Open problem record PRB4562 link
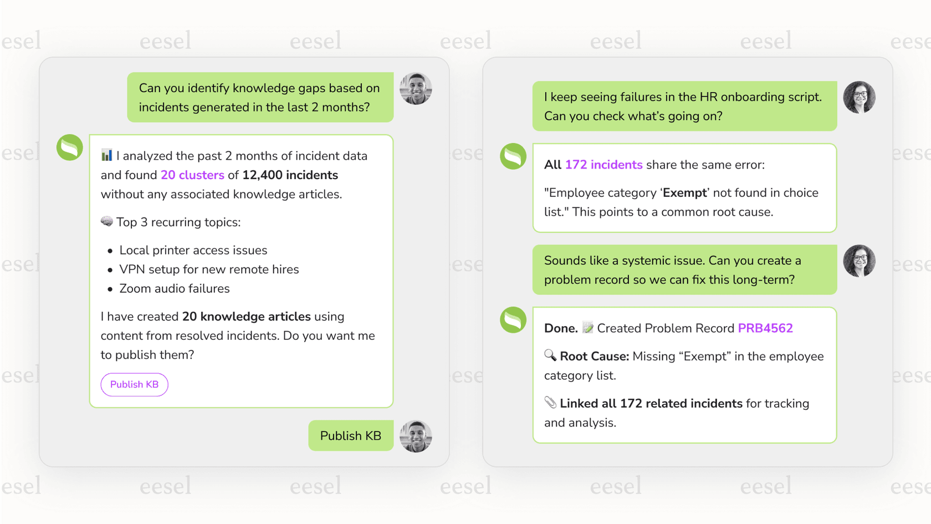Image resolution: width=931 pixels, height=524 pixels. tap(765, 328)
